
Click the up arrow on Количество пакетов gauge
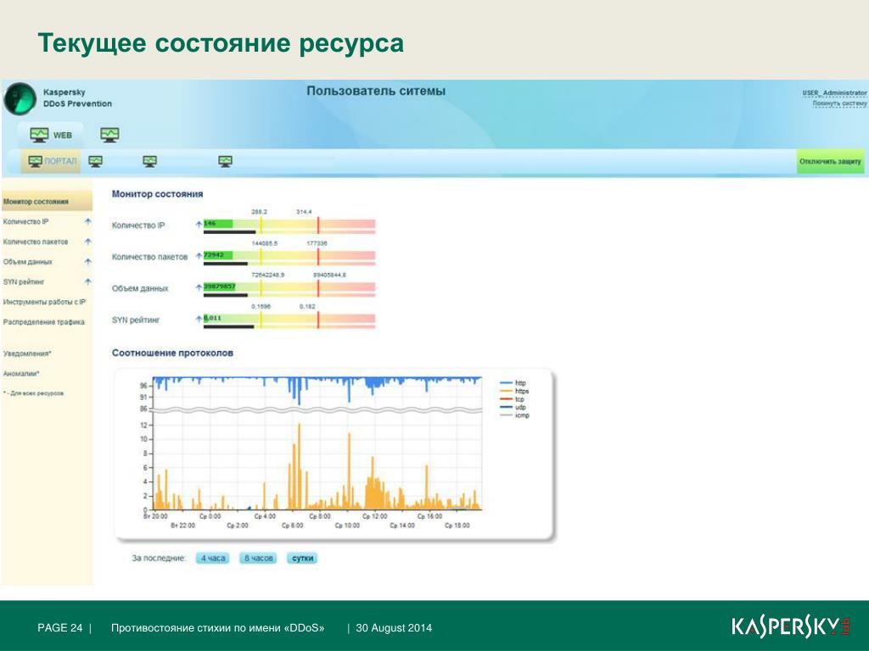(199, 256)
